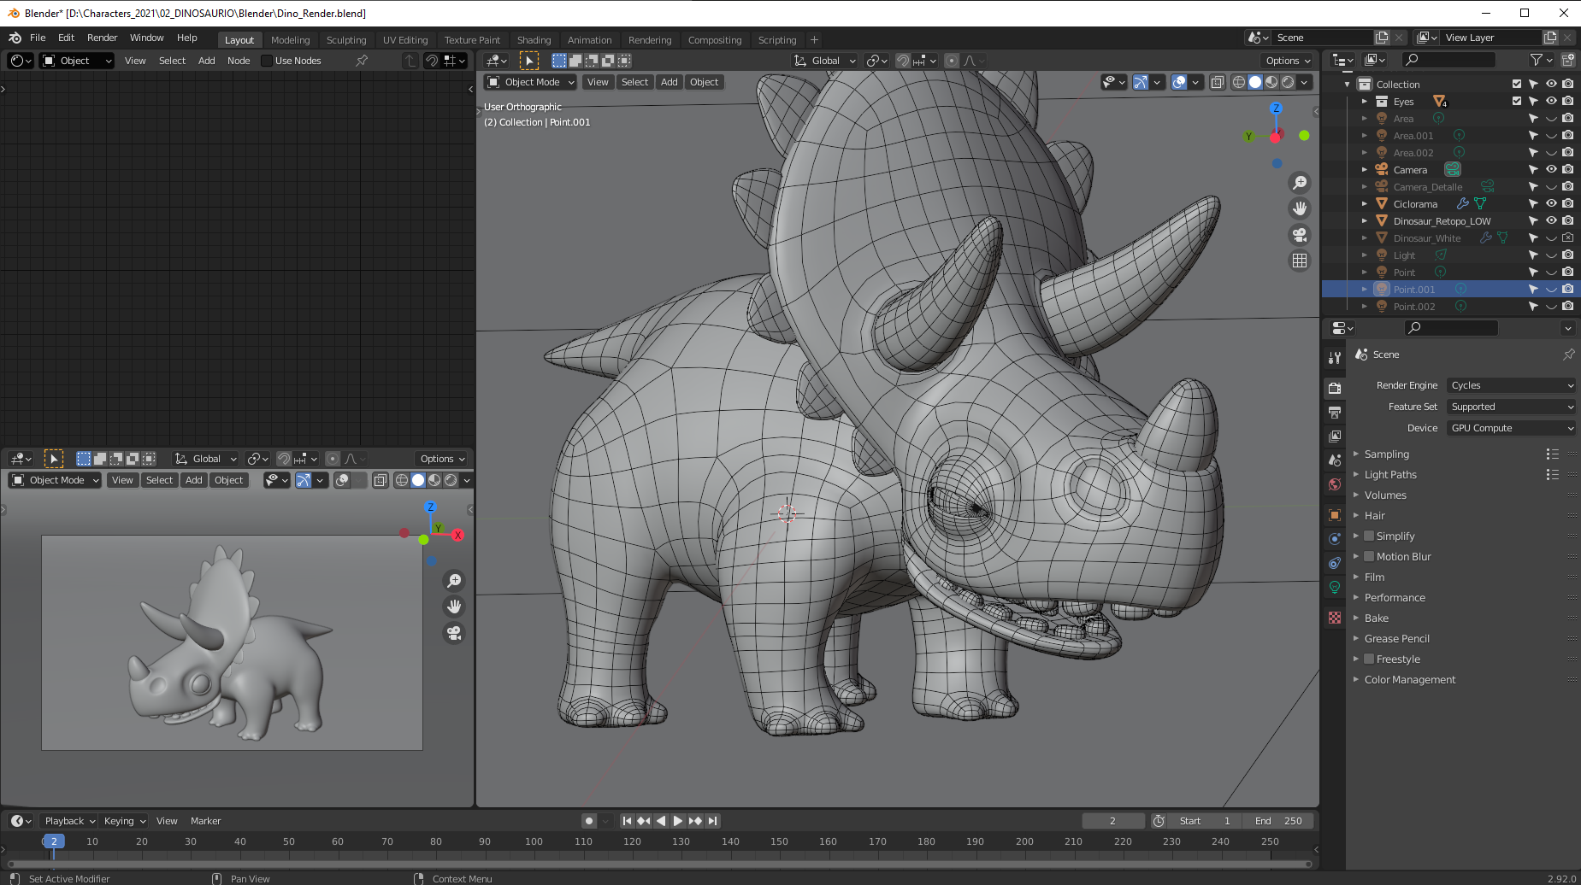Open the Render Engine dropdown showing Cycles

tap(1511, 385)
